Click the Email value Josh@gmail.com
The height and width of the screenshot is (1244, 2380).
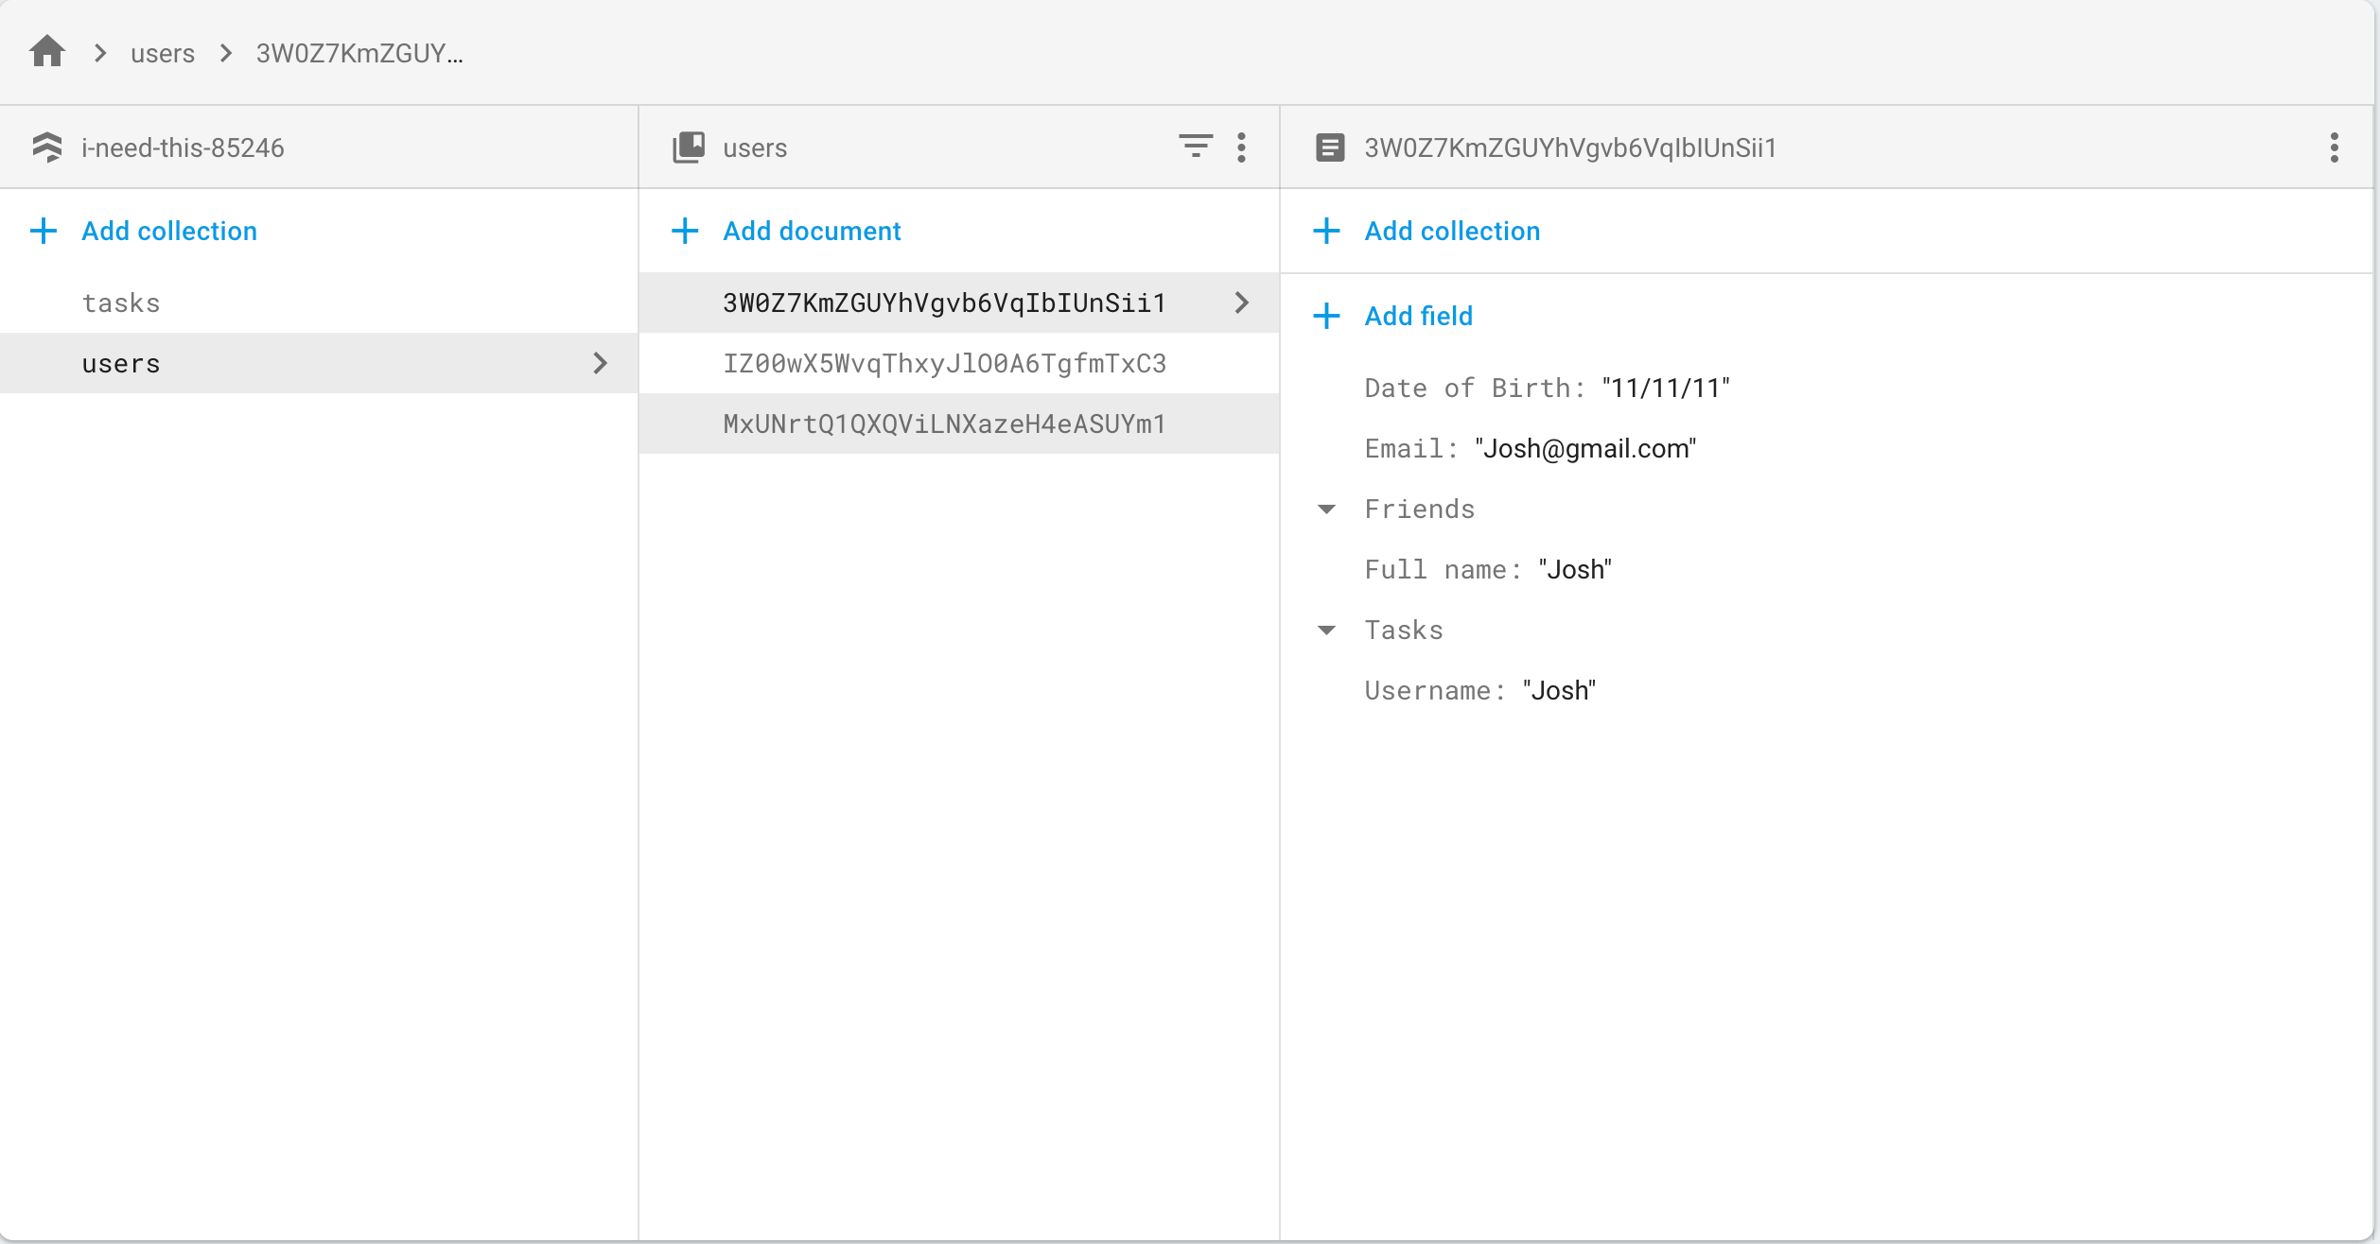pyautogui.click(x=1585, y=448)
